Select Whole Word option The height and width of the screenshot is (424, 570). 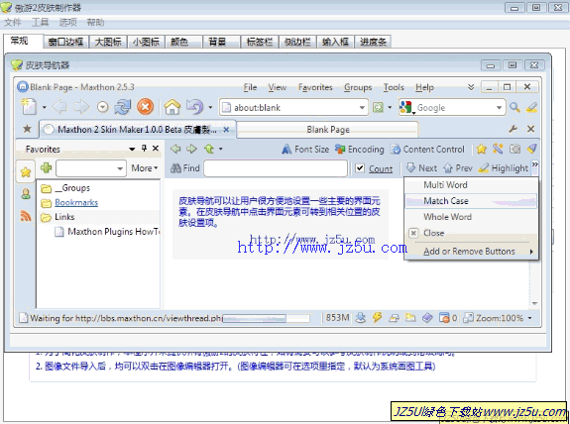click(x=471, y=217)
